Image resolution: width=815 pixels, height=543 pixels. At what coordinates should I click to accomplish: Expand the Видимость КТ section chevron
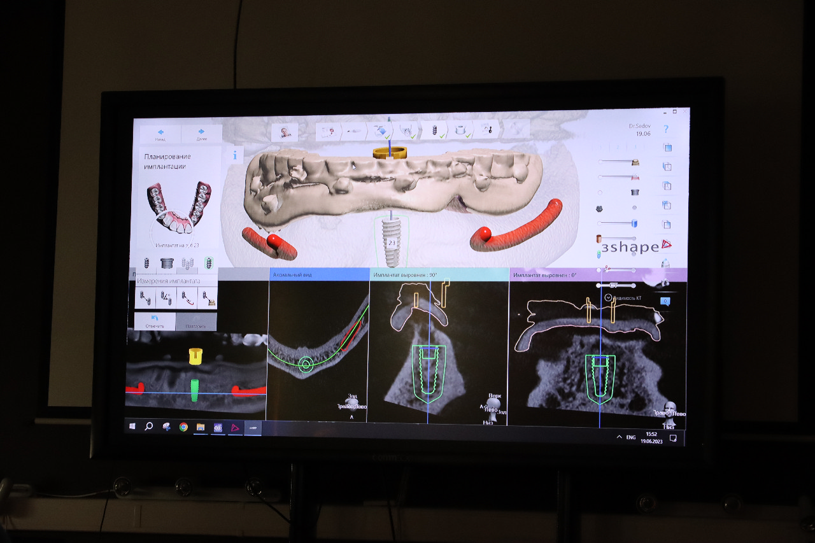tap(608, 297)
